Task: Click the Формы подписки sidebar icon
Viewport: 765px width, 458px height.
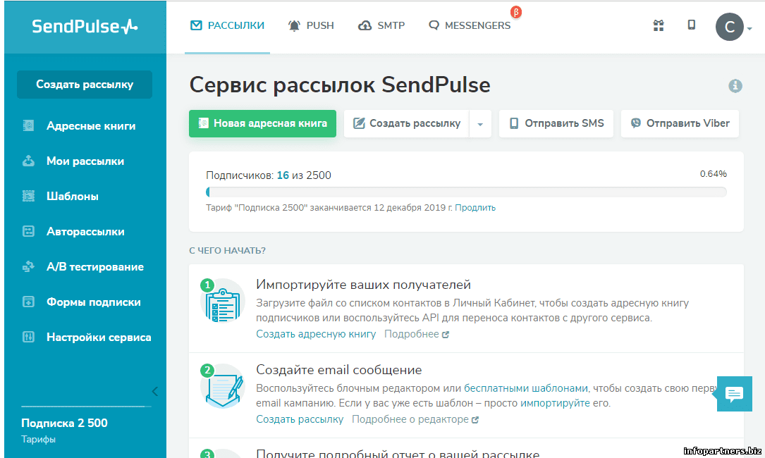Action: [x=28, y=302]
